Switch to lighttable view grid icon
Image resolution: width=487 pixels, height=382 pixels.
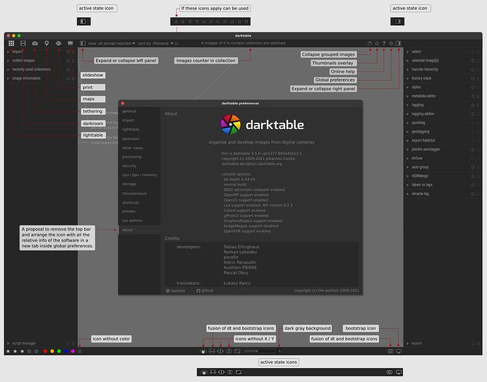tap(11, 43)
